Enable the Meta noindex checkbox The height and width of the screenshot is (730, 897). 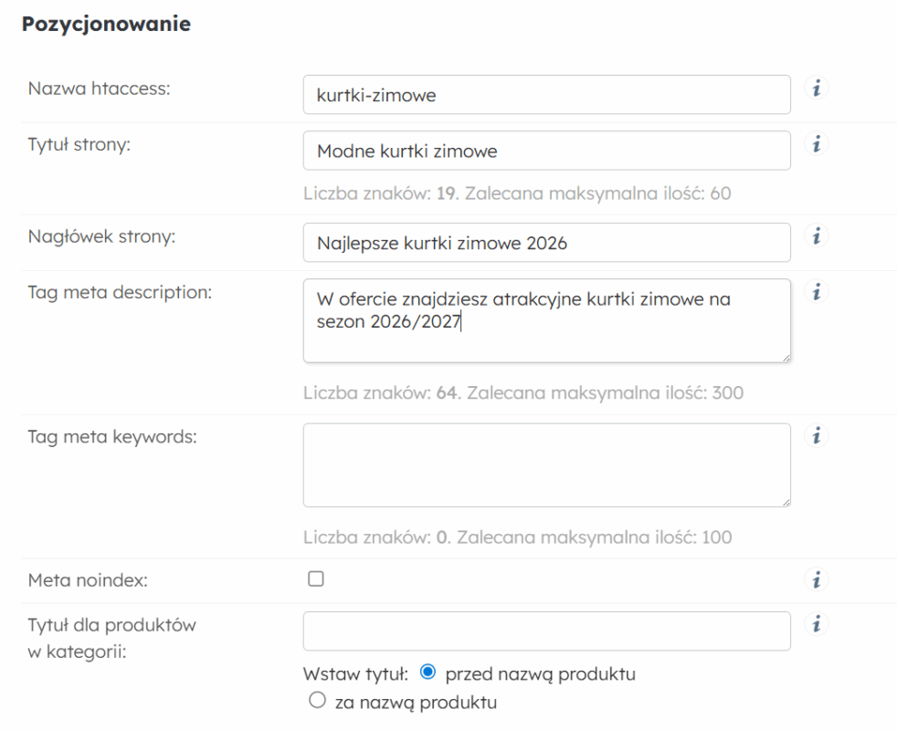pyautogui.click(x=316, y=579)
